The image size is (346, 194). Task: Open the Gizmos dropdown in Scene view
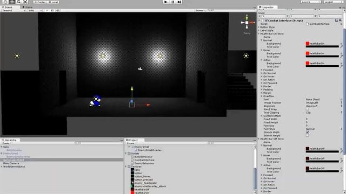pyautogui.click(x=200, y=10)
